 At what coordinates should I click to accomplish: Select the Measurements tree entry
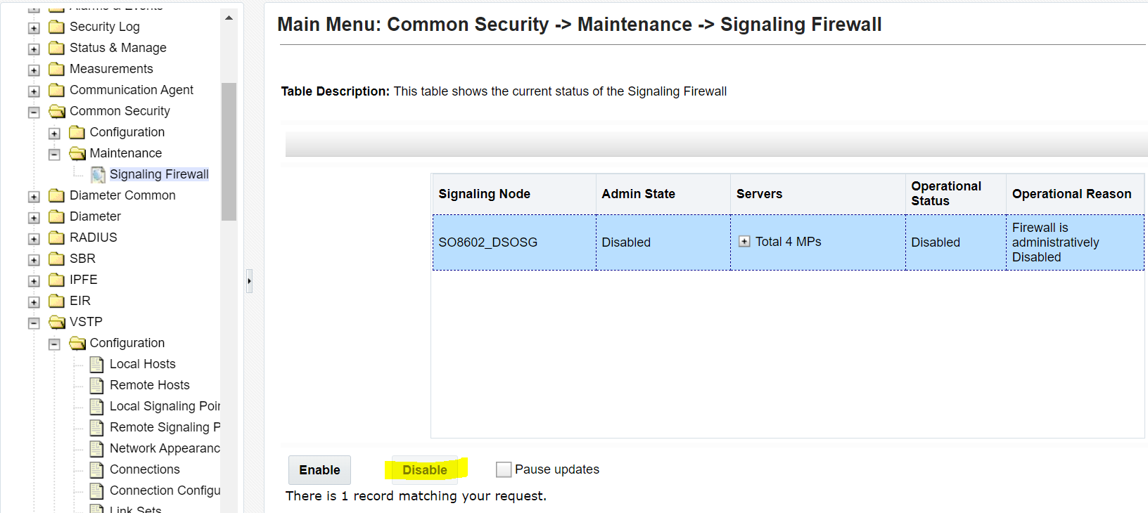(x=110, y=68)
